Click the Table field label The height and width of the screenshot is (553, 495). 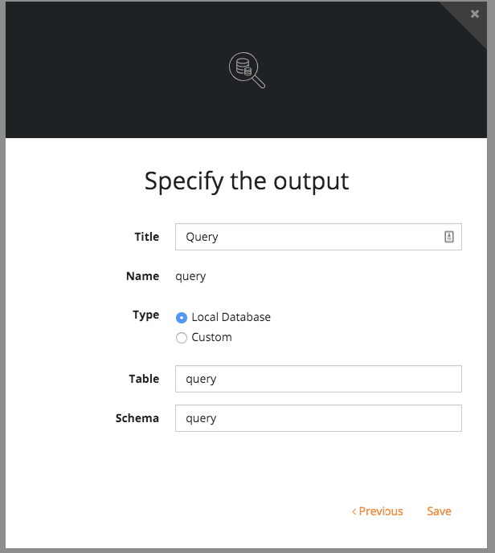click(x=144, y=379)
